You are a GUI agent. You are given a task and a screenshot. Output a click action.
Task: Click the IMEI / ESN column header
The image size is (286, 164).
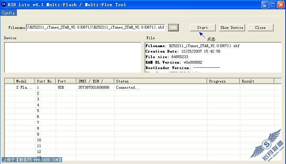tap(95, 81)
